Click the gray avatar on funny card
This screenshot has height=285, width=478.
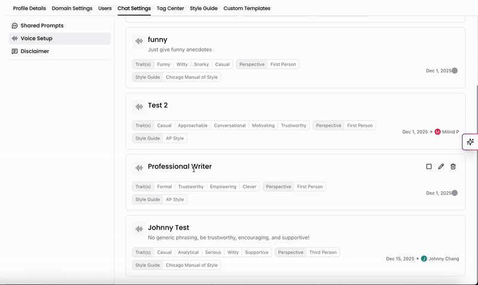click(455, 71)
